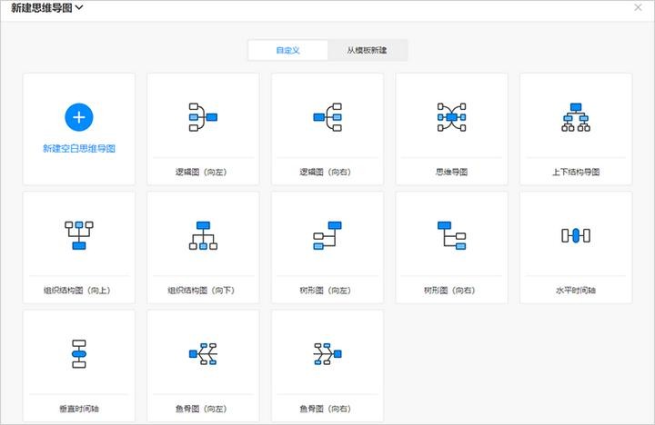Select the 组织结构图（向上） icon
This screenshot has width=655, height=425.
click(79, 235)
